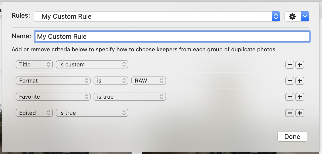Add criterion after the Format row
Image resolution: width=322 pixels, height=154 pixels.
(300, 81)
